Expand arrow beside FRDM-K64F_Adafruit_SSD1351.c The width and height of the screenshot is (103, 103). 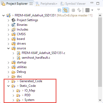13,53
